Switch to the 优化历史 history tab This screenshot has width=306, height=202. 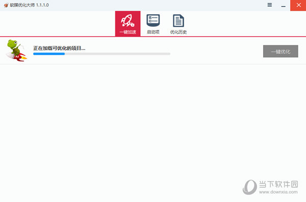[178, 23]
